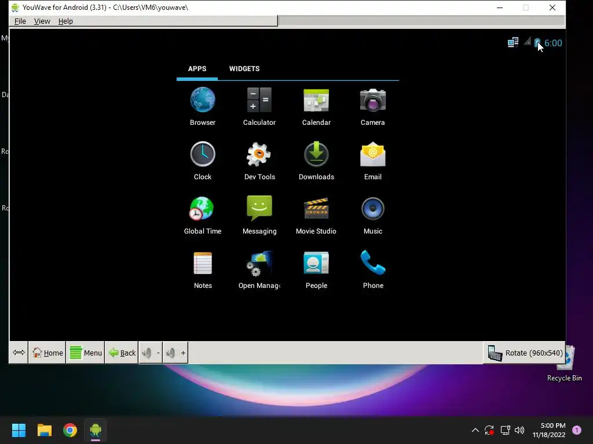593x444 pixels.
Task: Launch Google Chrome from the taskbar
Action: tap(70, 430)
